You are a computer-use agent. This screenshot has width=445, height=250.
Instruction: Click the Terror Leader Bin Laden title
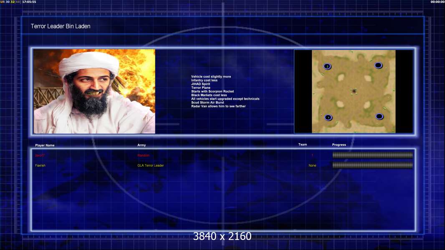click(x=61, y=26)
